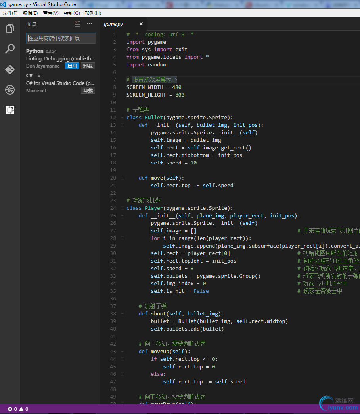Select the game.py tab

113,24
